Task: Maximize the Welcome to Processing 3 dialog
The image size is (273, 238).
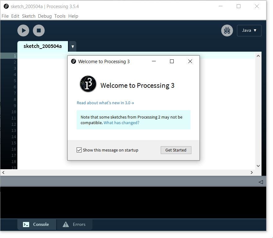Action: [x=172, y=61]
